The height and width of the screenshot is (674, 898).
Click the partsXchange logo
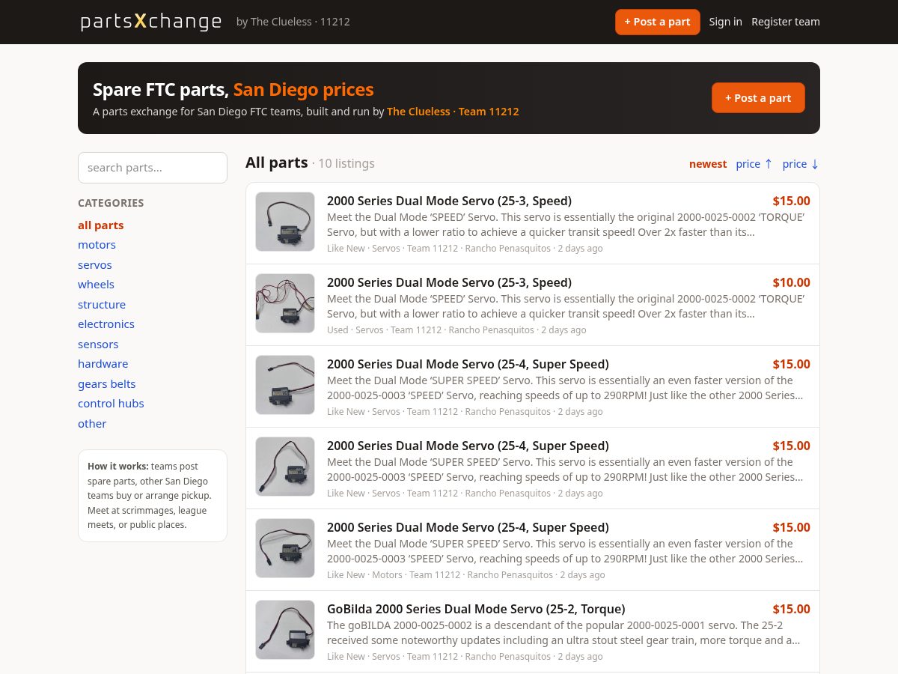click(151, 22)
